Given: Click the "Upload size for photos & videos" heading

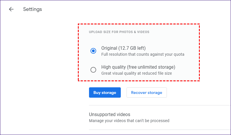Looking at the screenshot, I should (119, 32).
